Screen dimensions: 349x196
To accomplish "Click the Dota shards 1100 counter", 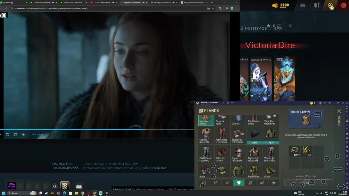I will coord(281,5).
